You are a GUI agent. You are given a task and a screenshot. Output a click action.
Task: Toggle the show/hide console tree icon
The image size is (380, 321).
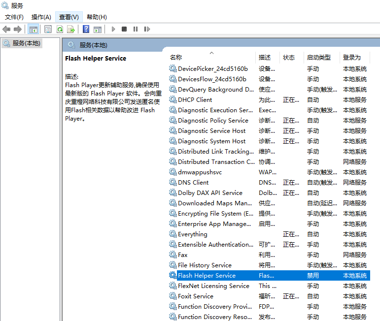point(34,29)
